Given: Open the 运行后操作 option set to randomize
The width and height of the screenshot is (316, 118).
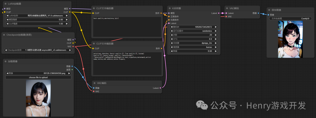Looking at the screenshot, I should click(194, 31).
